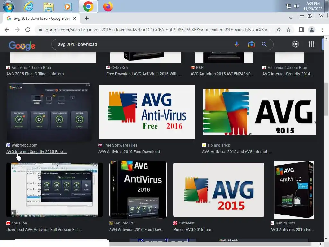Open File Explorer from taskbar
The image size is (329, 247).
(x=49, y=6)
